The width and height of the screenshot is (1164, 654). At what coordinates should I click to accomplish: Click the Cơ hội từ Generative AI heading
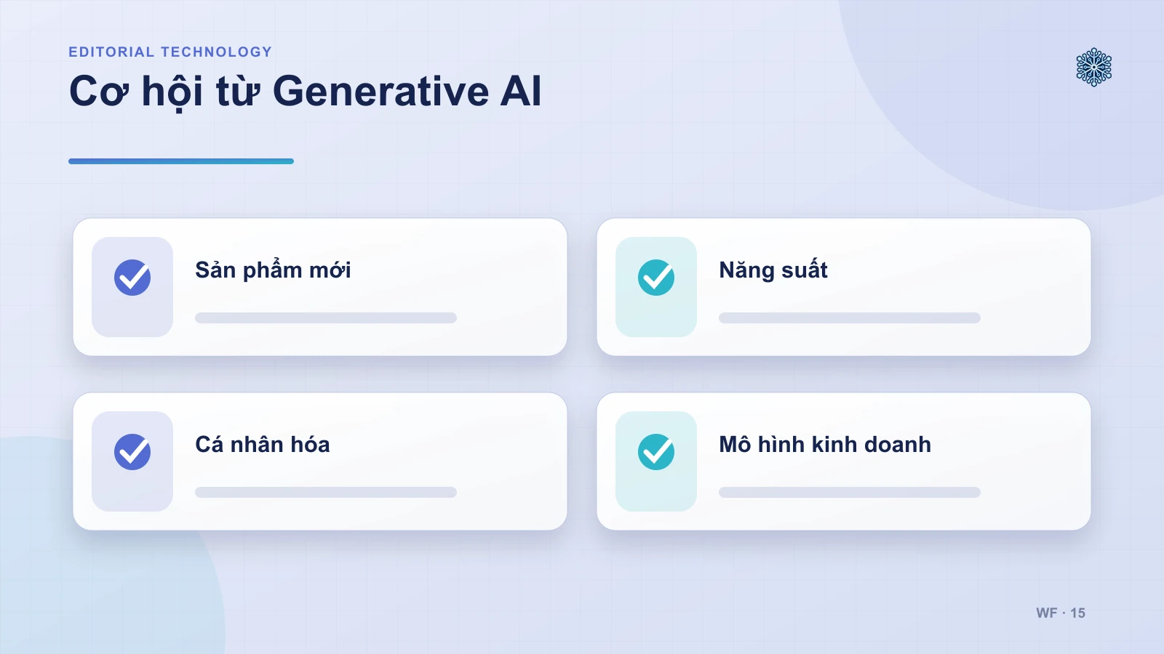(x=306, y=92)
